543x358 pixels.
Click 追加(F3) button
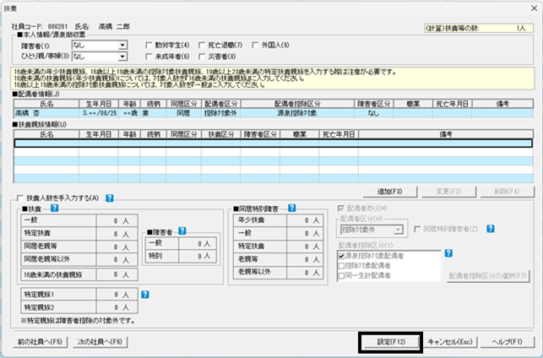click(x=389, y=192)
